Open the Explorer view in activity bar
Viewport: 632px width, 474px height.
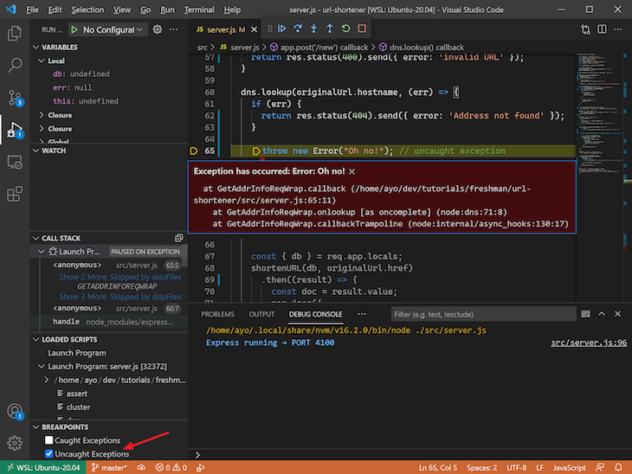(x=15, y=34)
